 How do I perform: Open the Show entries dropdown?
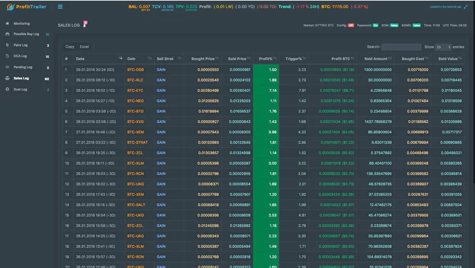coord(443,47)
